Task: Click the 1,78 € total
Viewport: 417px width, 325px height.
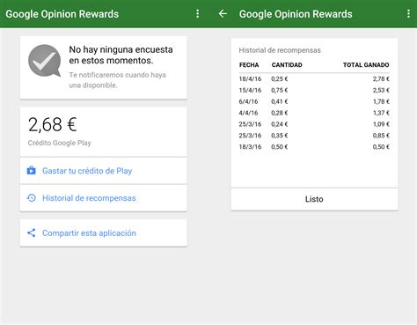Action: [x=381, y=101]
